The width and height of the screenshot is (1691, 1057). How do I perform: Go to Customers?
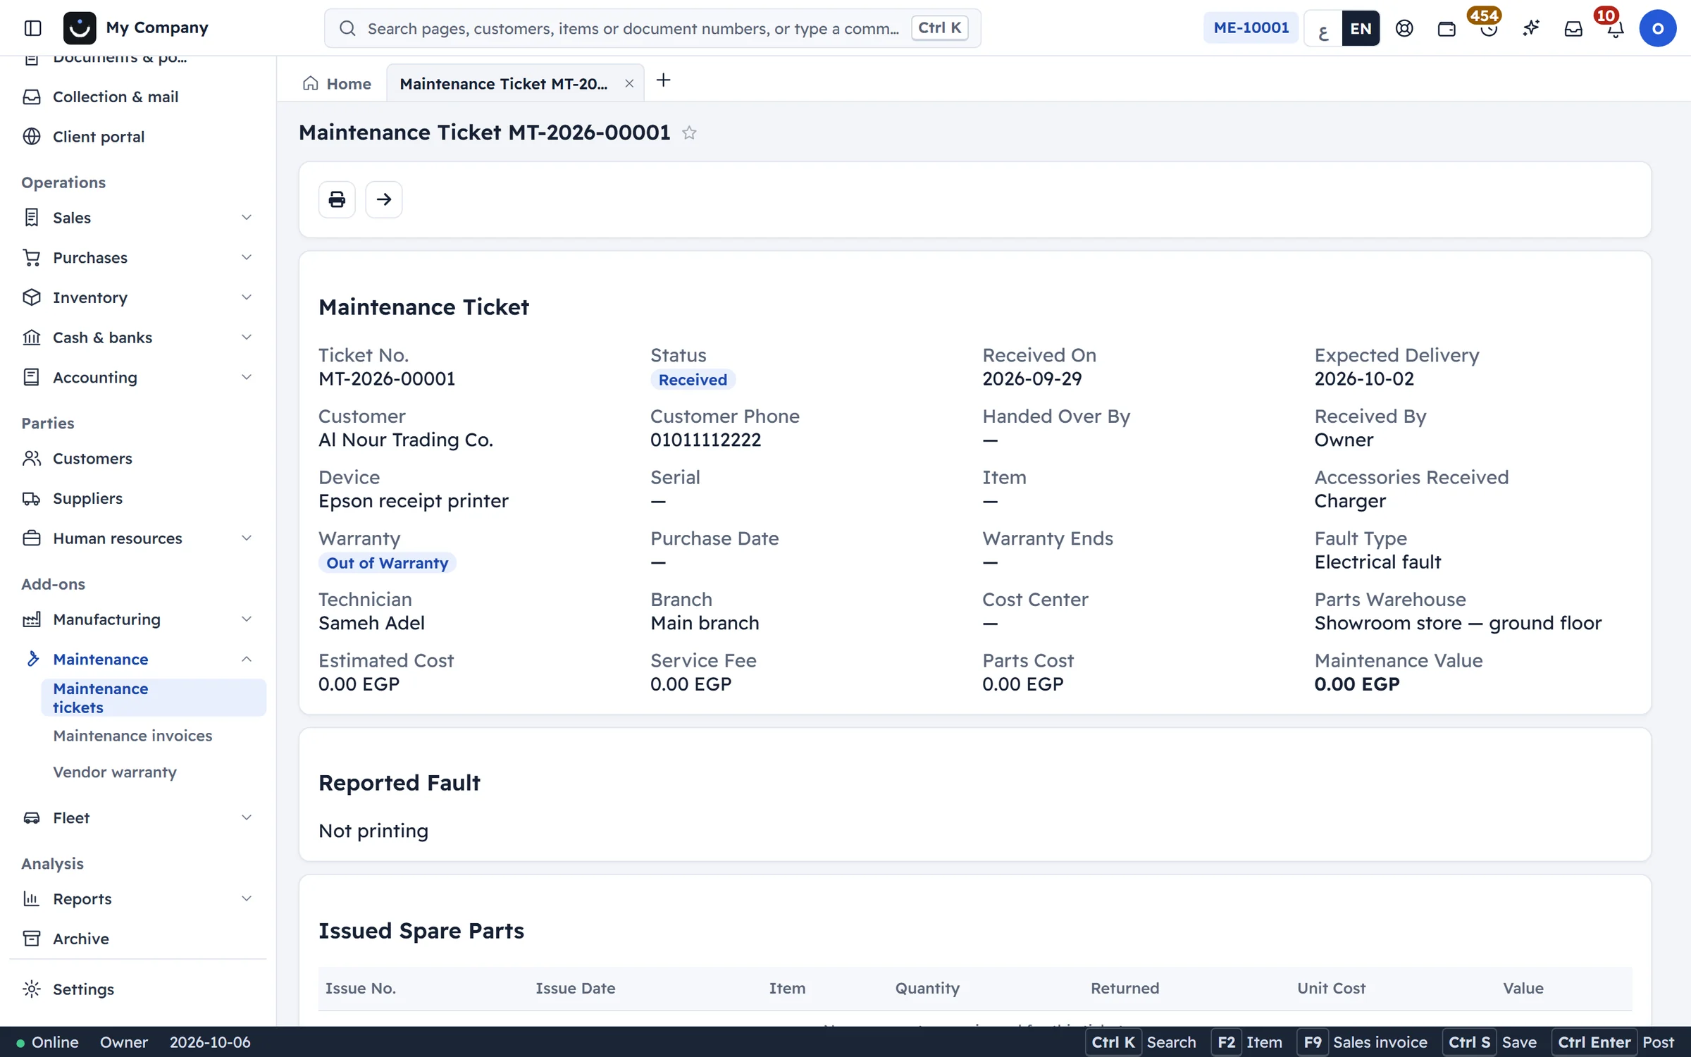click(138, 459)
